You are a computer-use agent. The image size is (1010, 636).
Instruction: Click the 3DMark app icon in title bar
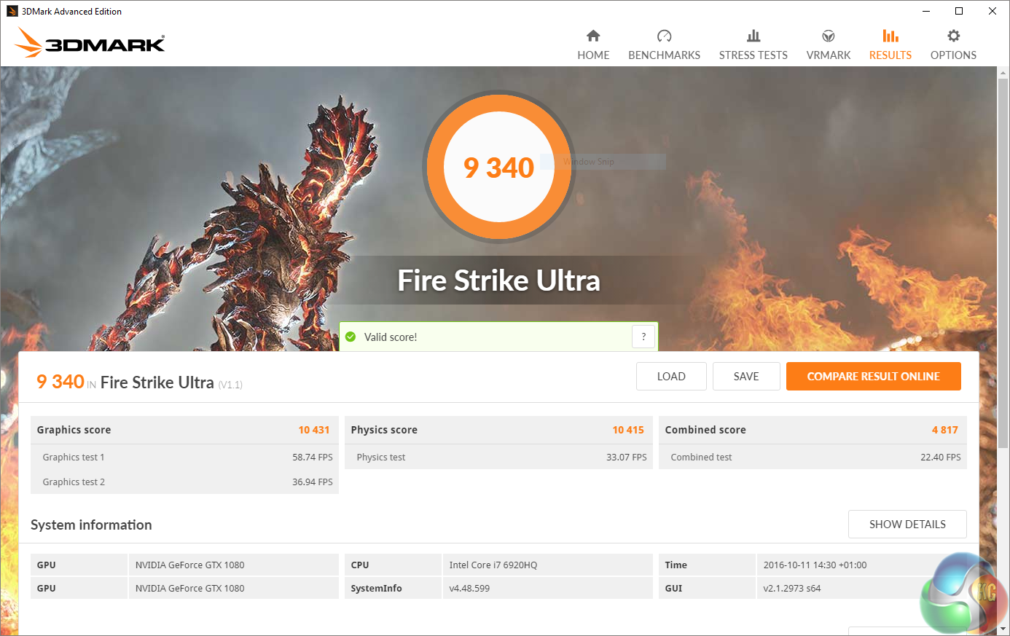pos(12,11)
